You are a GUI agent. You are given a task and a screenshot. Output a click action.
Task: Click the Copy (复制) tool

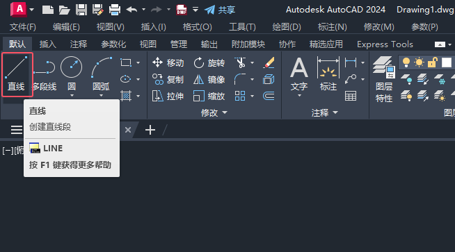click(x=168, y=79)
